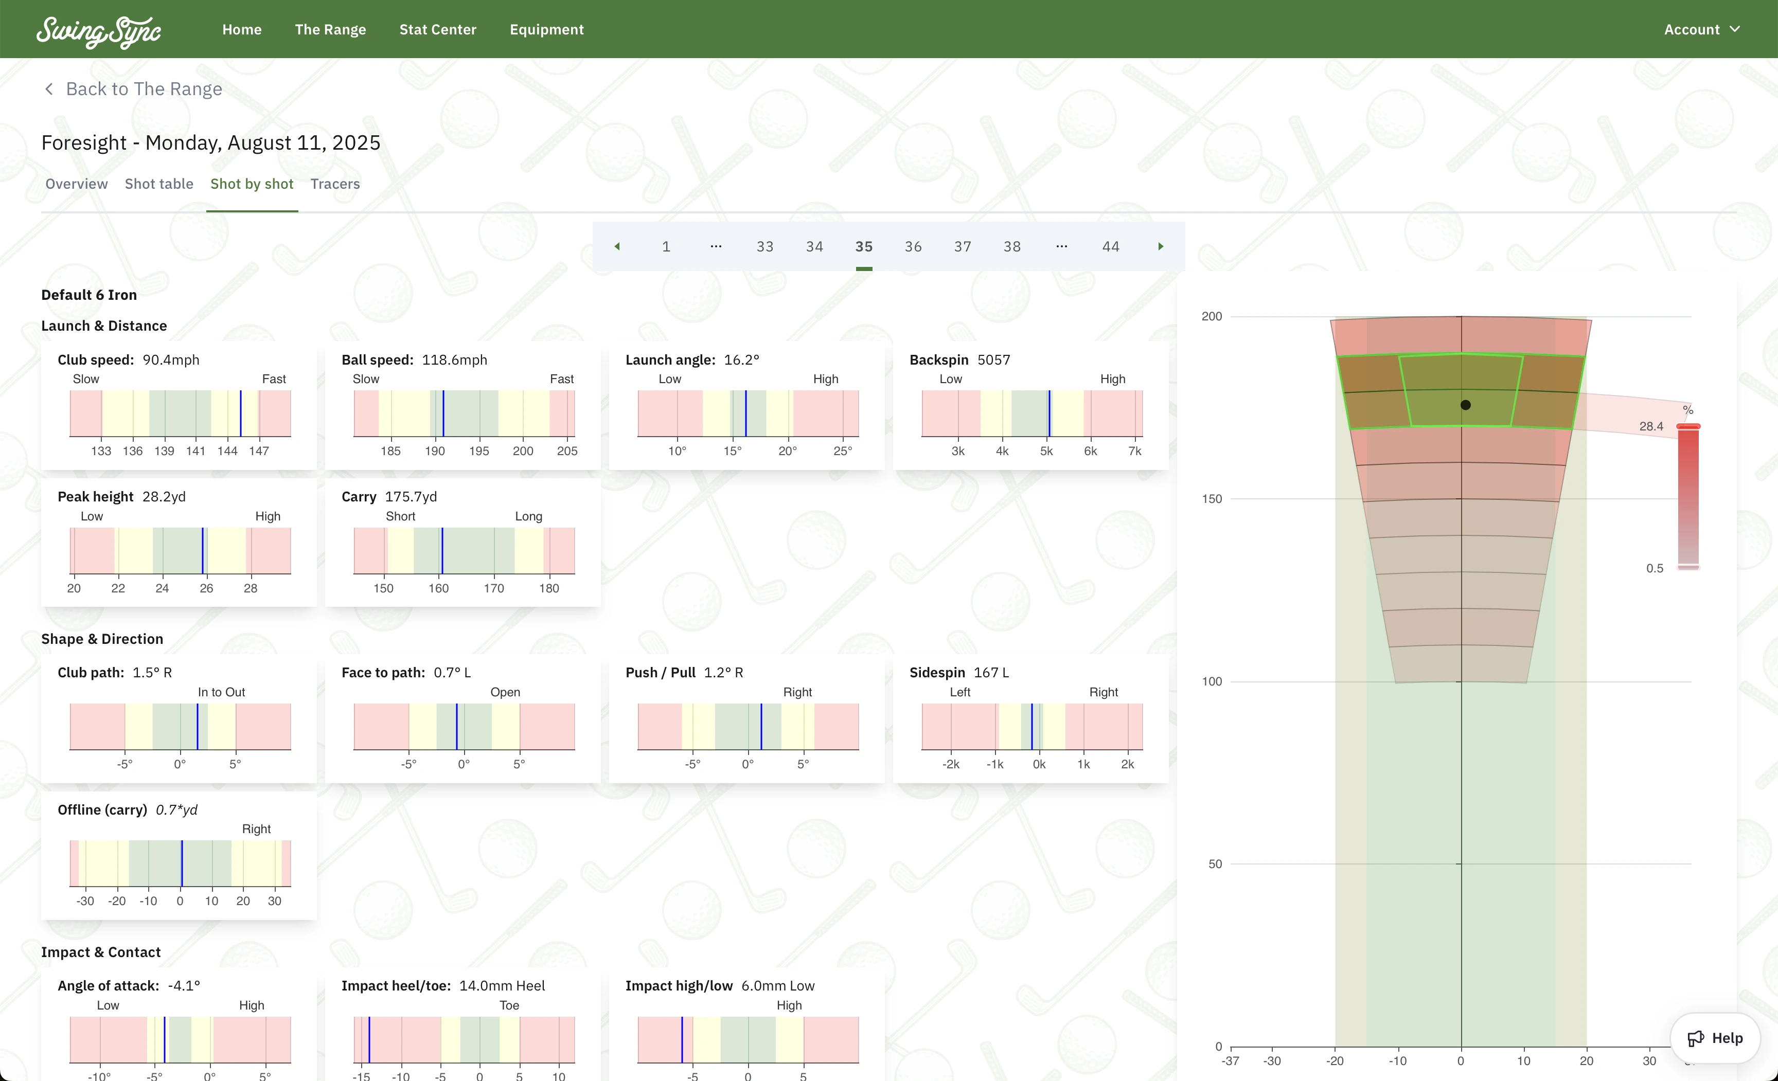Click the ellipsis between pages 1 and 33
This screenshot has height=1081, width=1778.
[x=715, y=246]
